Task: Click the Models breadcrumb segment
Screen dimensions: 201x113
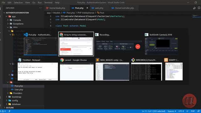Action: 57,13
